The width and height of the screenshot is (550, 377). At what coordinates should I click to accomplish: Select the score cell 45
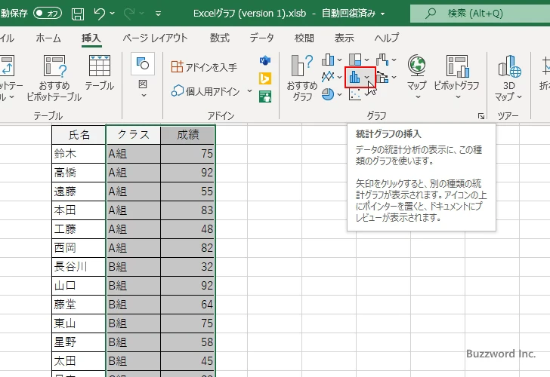click(x=187, y=361)
